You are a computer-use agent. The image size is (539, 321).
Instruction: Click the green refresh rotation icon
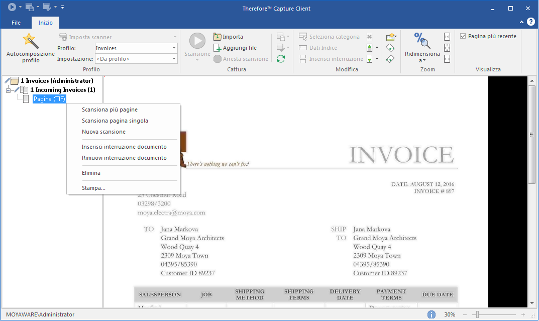282,58
